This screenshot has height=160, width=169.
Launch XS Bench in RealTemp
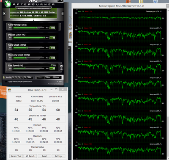(30, 156)
